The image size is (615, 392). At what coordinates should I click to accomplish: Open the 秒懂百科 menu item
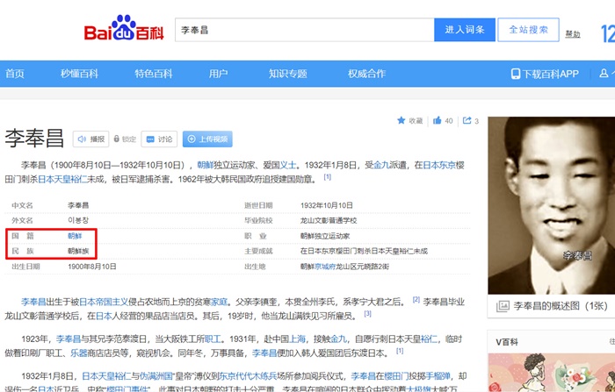click(x=79, y=74)
